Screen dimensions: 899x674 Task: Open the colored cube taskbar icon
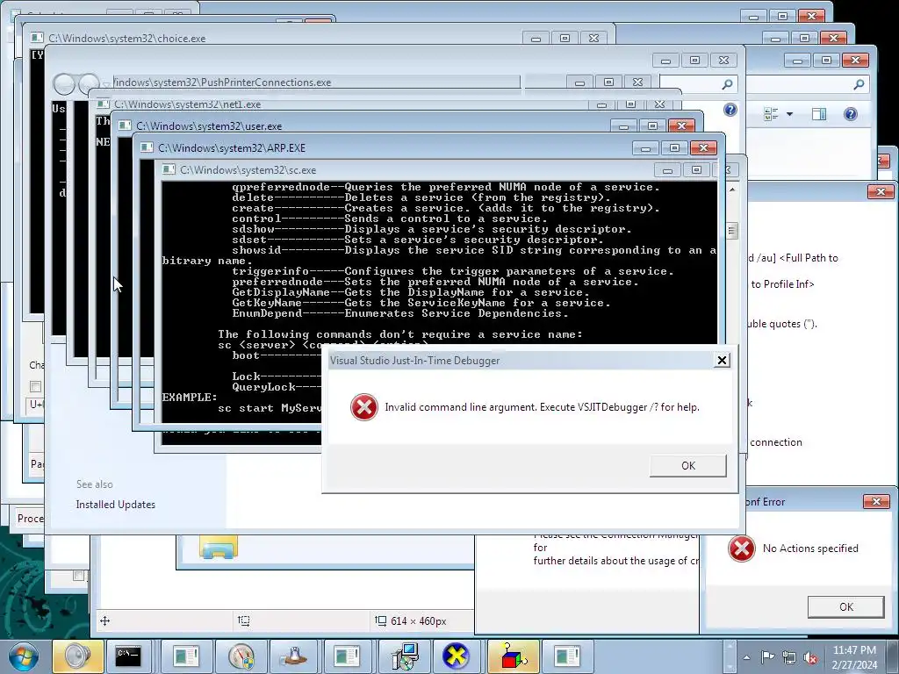pos(514,656)
